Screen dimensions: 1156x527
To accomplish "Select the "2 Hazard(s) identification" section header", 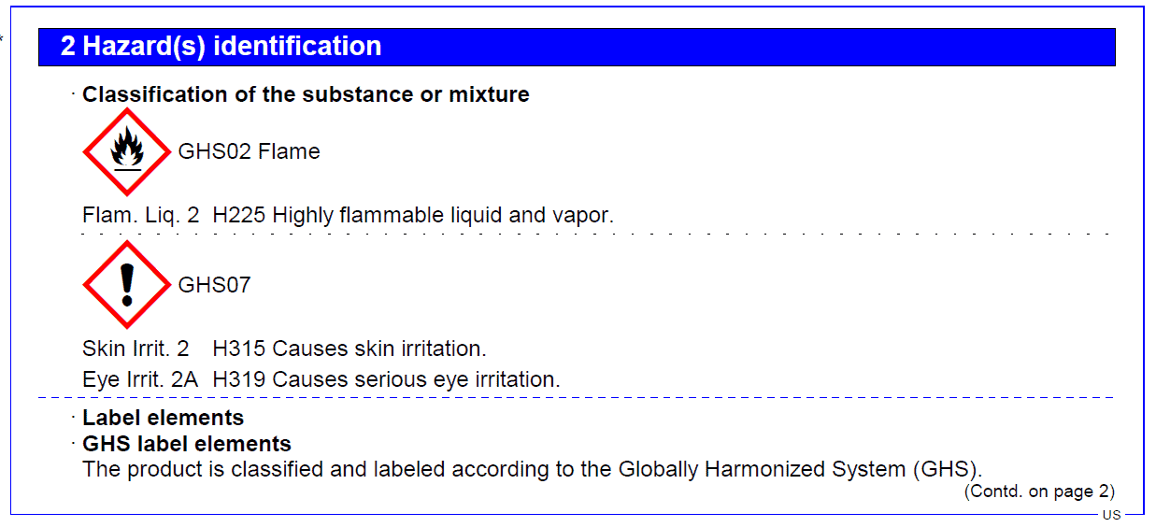I will click(221, 47).
